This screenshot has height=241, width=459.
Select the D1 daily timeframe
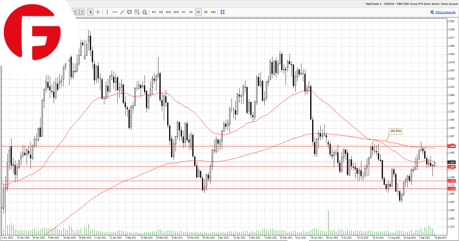point(198,12)
